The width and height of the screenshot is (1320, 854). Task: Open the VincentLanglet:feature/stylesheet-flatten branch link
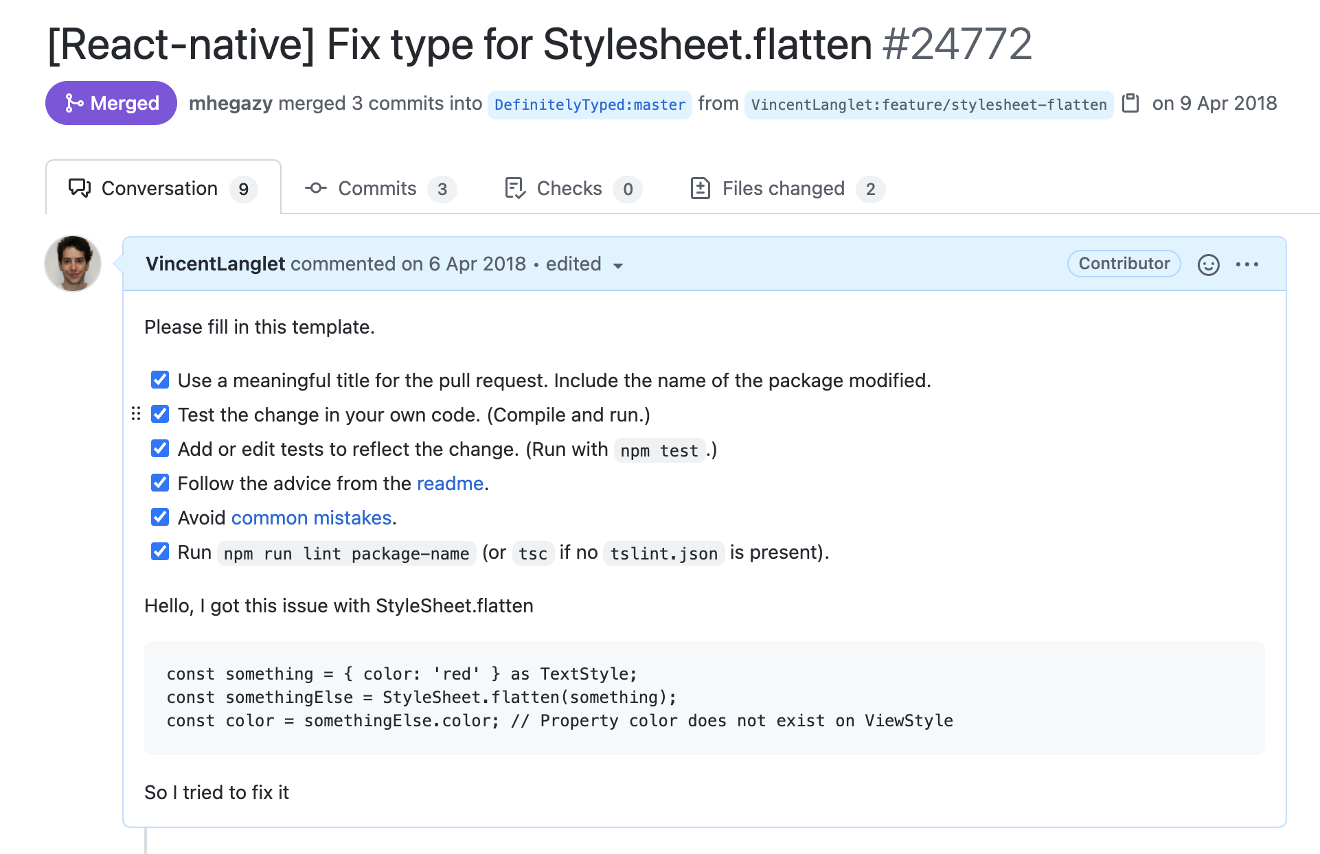929,104
